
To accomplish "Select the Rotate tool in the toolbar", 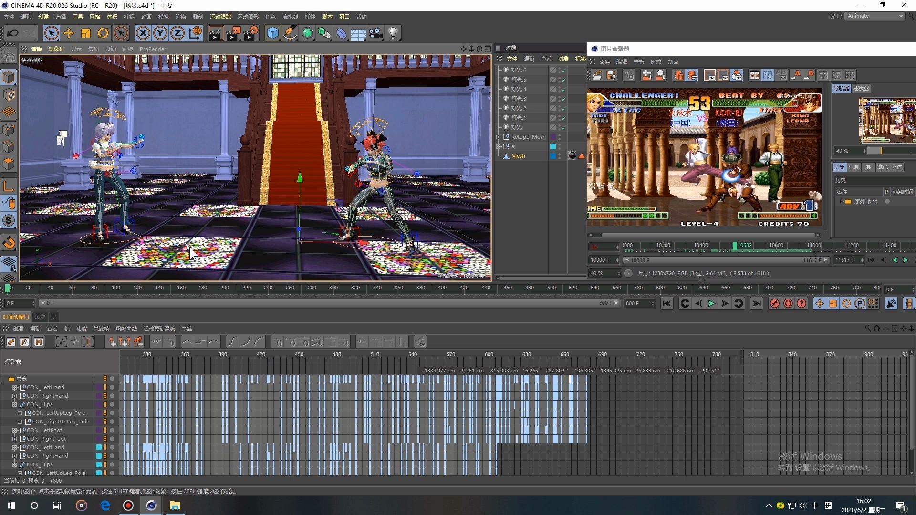I will tap(103, 33).
